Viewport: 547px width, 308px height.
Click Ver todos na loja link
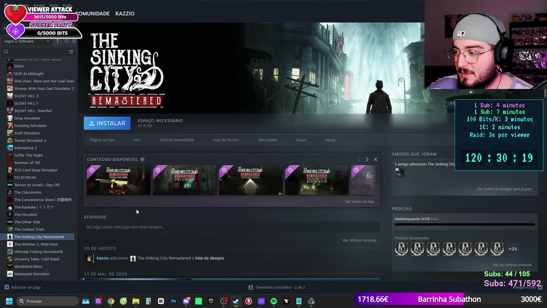pyautogui.click(x=359, y=201)
